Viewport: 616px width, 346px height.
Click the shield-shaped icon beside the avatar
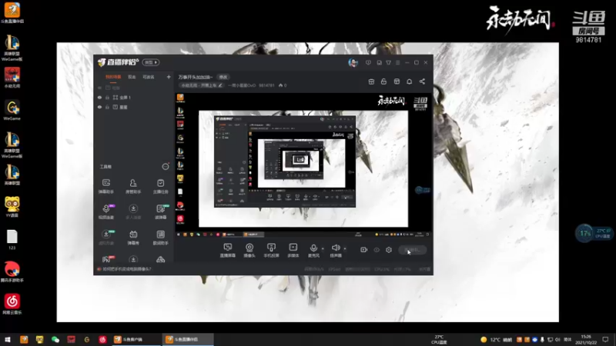pyautogui.click(x=368, y=63)
